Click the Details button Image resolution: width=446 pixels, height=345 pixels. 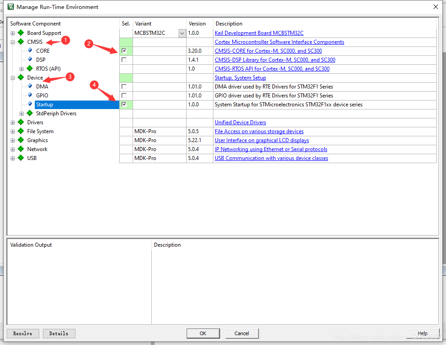59,333
